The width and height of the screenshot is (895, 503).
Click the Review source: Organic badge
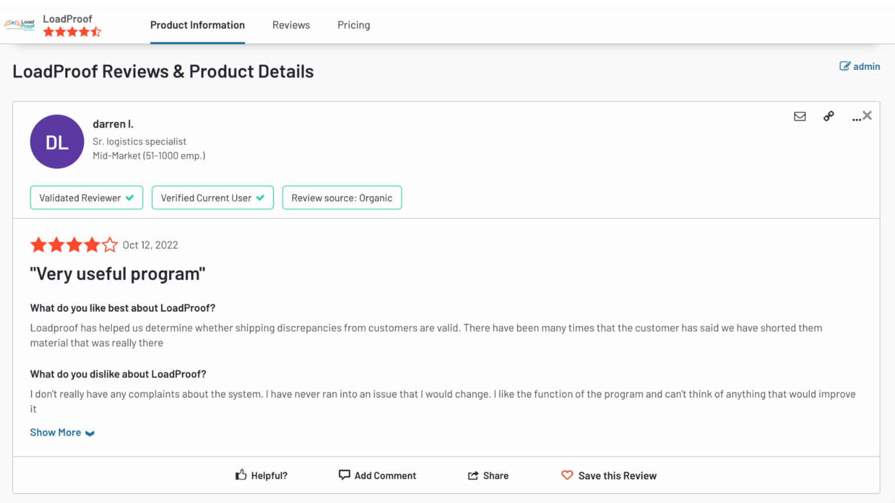coord(342,198)
